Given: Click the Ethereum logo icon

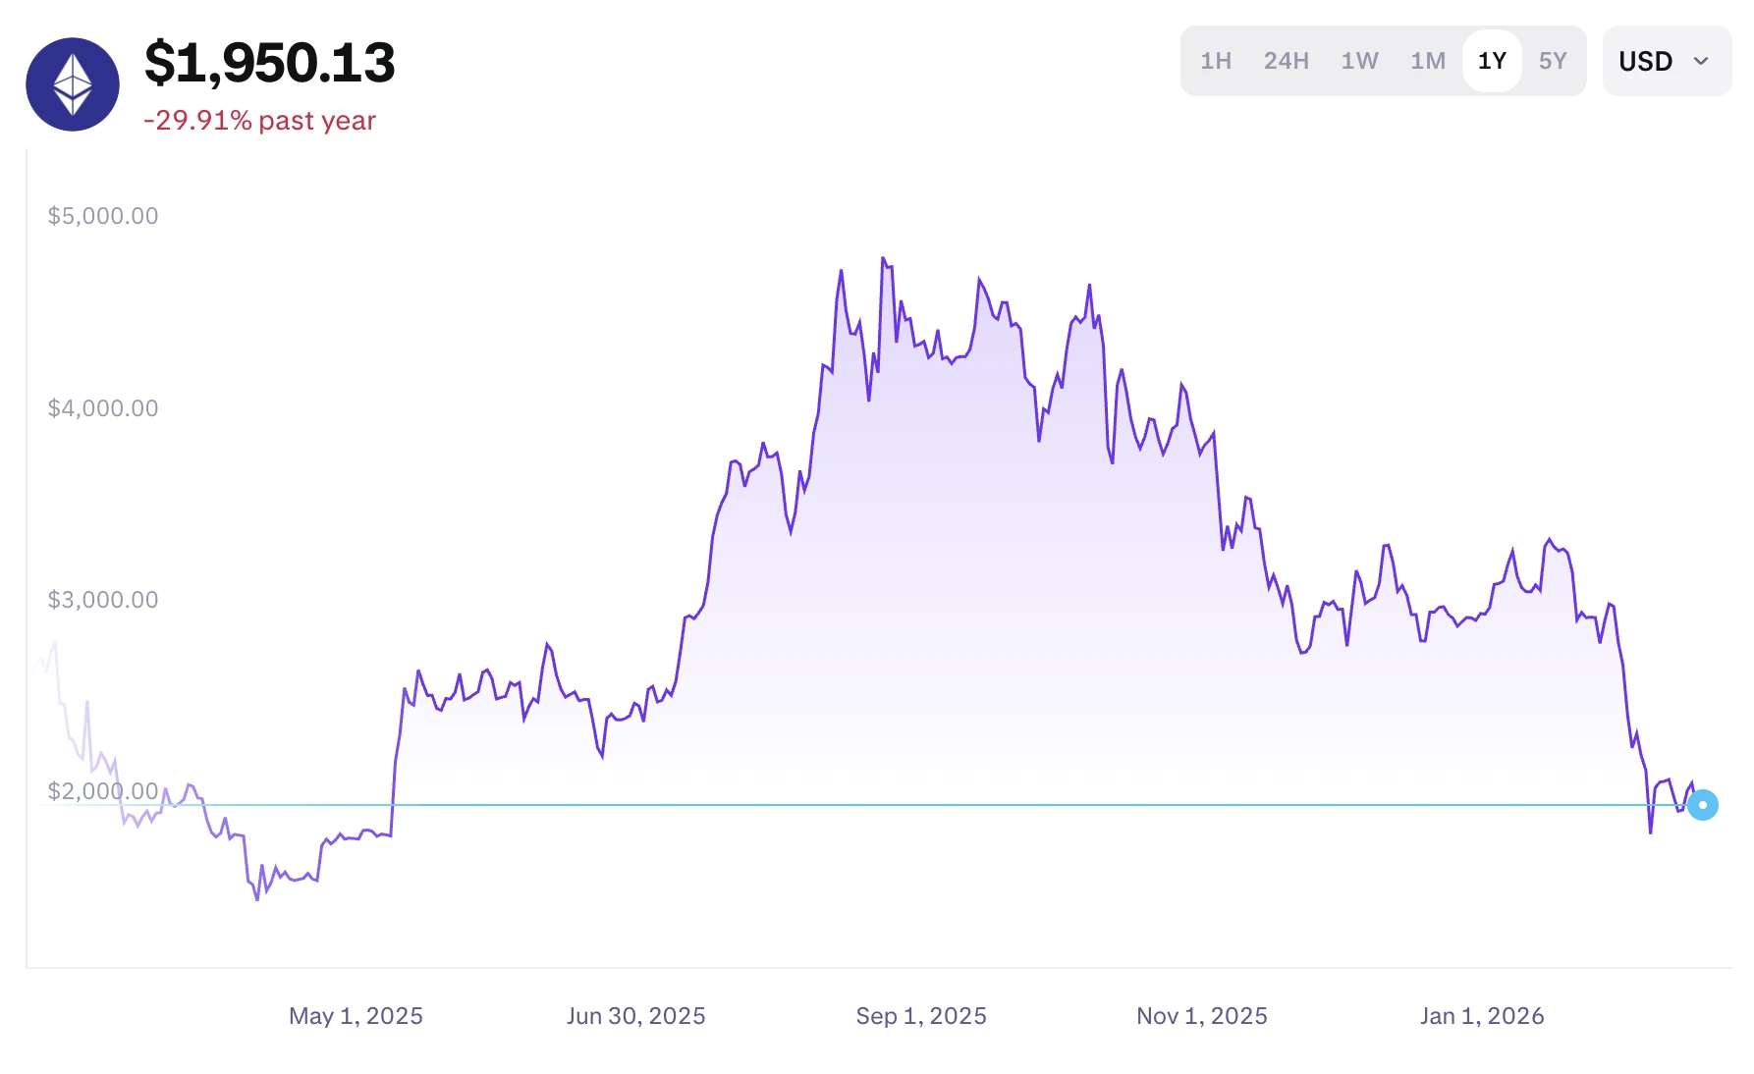Looking at the screenshot, I should point(76,83).
